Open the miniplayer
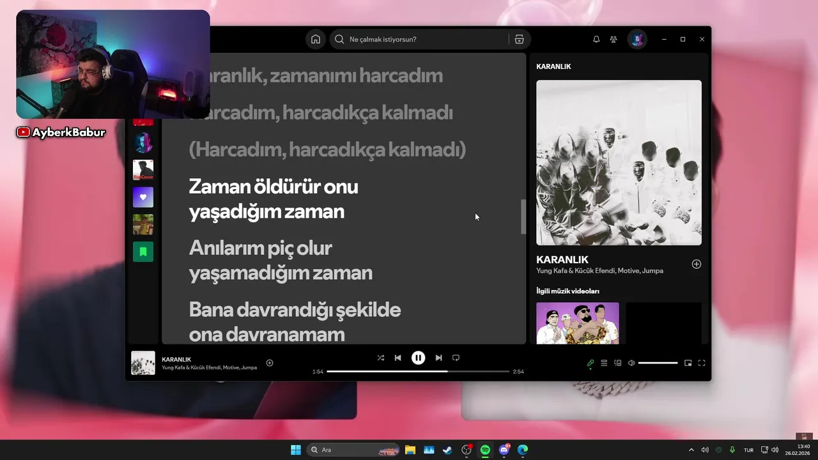Screen dimensions: 818x460 click(688, 363)
